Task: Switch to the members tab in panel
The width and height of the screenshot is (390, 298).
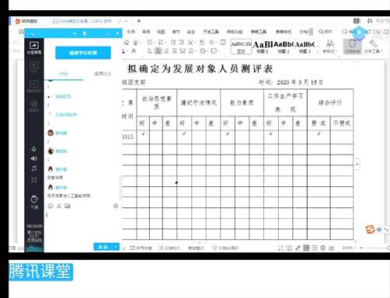Action: coord(103,74)
